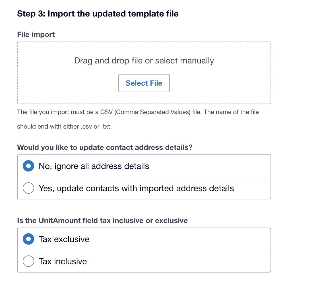Click the 'Tax exclusive' option label text
Viewport: 326px width, 289px height.
coord(64,239)
